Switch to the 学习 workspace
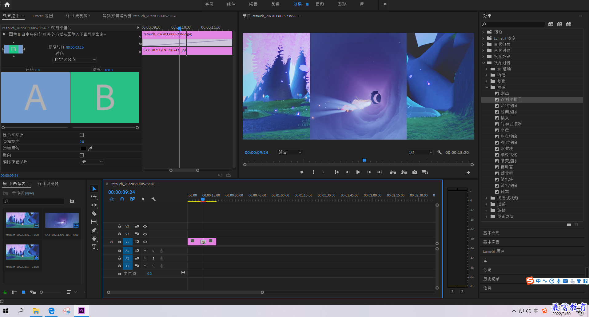Screen dimensions: 589x317 point(209,4)
